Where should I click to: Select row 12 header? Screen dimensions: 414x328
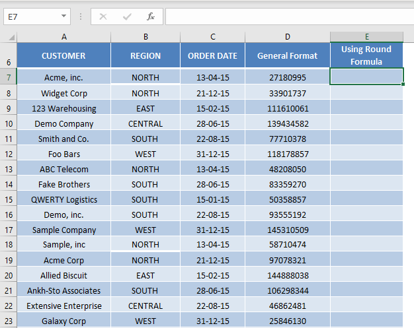click(9, 154)
